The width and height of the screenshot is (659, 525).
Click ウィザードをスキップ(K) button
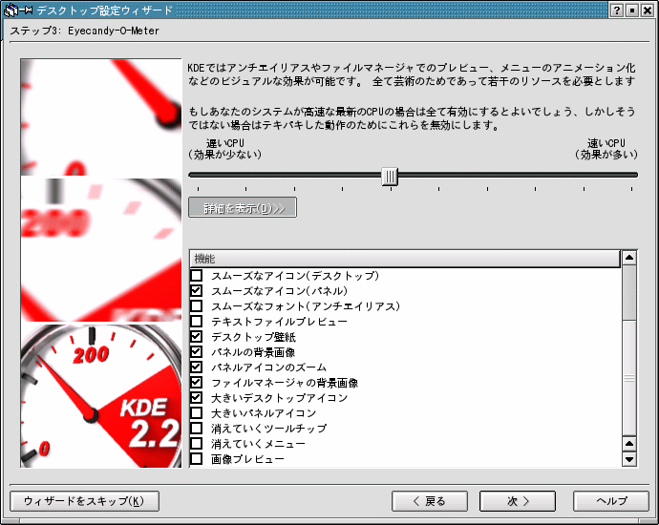(84, 501)
